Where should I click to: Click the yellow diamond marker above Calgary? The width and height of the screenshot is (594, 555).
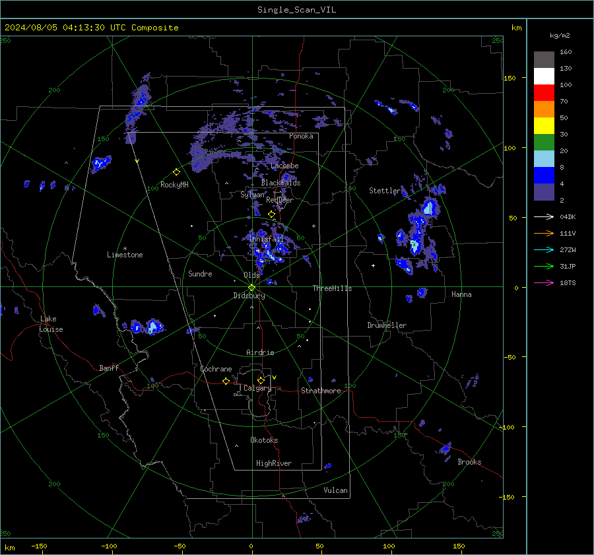(261, 380)
